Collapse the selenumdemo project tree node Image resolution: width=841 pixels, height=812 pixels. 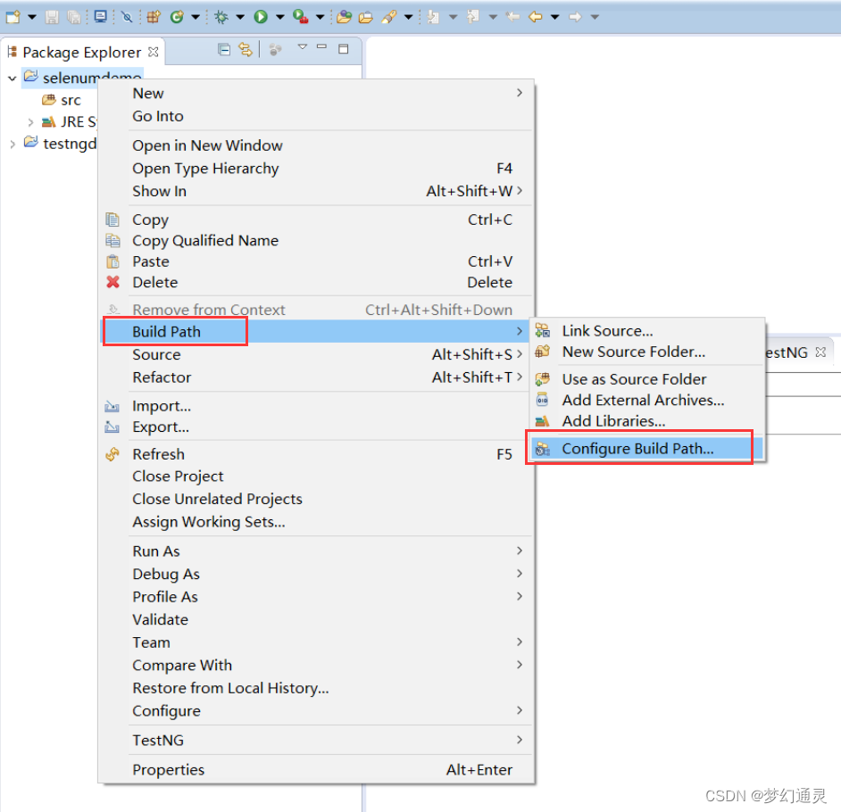(x=12, y=79)
